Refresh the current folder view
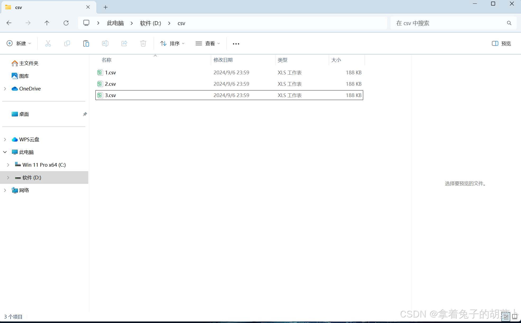Viewport: 521px width, 323px height. 66,23
